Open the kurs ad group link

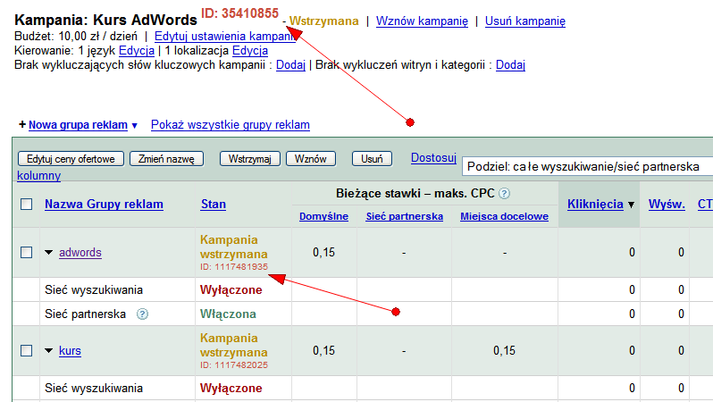pos(70,350)
